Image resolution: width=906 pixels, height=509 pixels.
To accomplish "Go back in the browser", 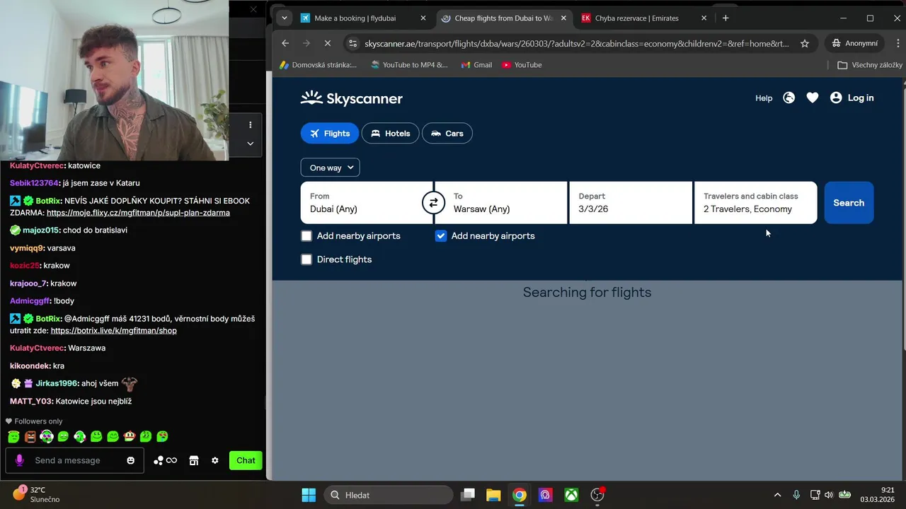I will pos(285,43).
